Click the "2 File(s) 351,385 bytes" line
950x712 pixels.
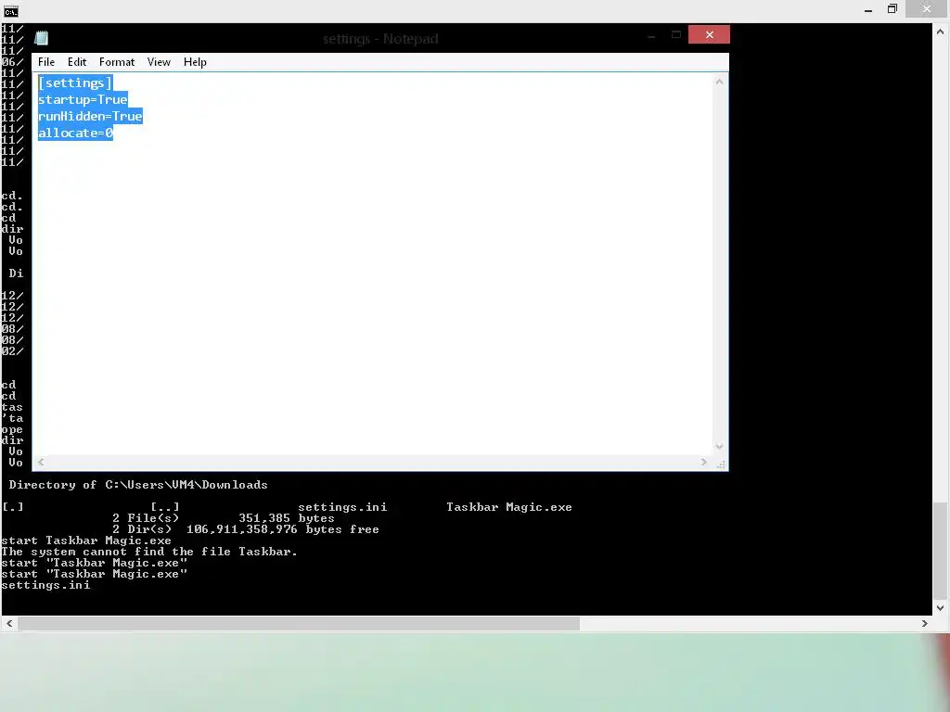223,518
